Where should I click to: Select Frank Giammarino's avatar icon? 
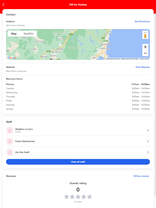[x=10, y=141]
